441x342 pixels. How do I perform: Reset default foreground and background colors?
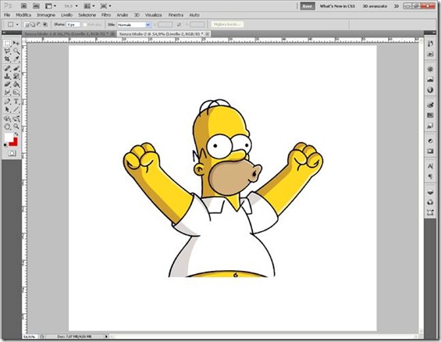pos(5,145)
